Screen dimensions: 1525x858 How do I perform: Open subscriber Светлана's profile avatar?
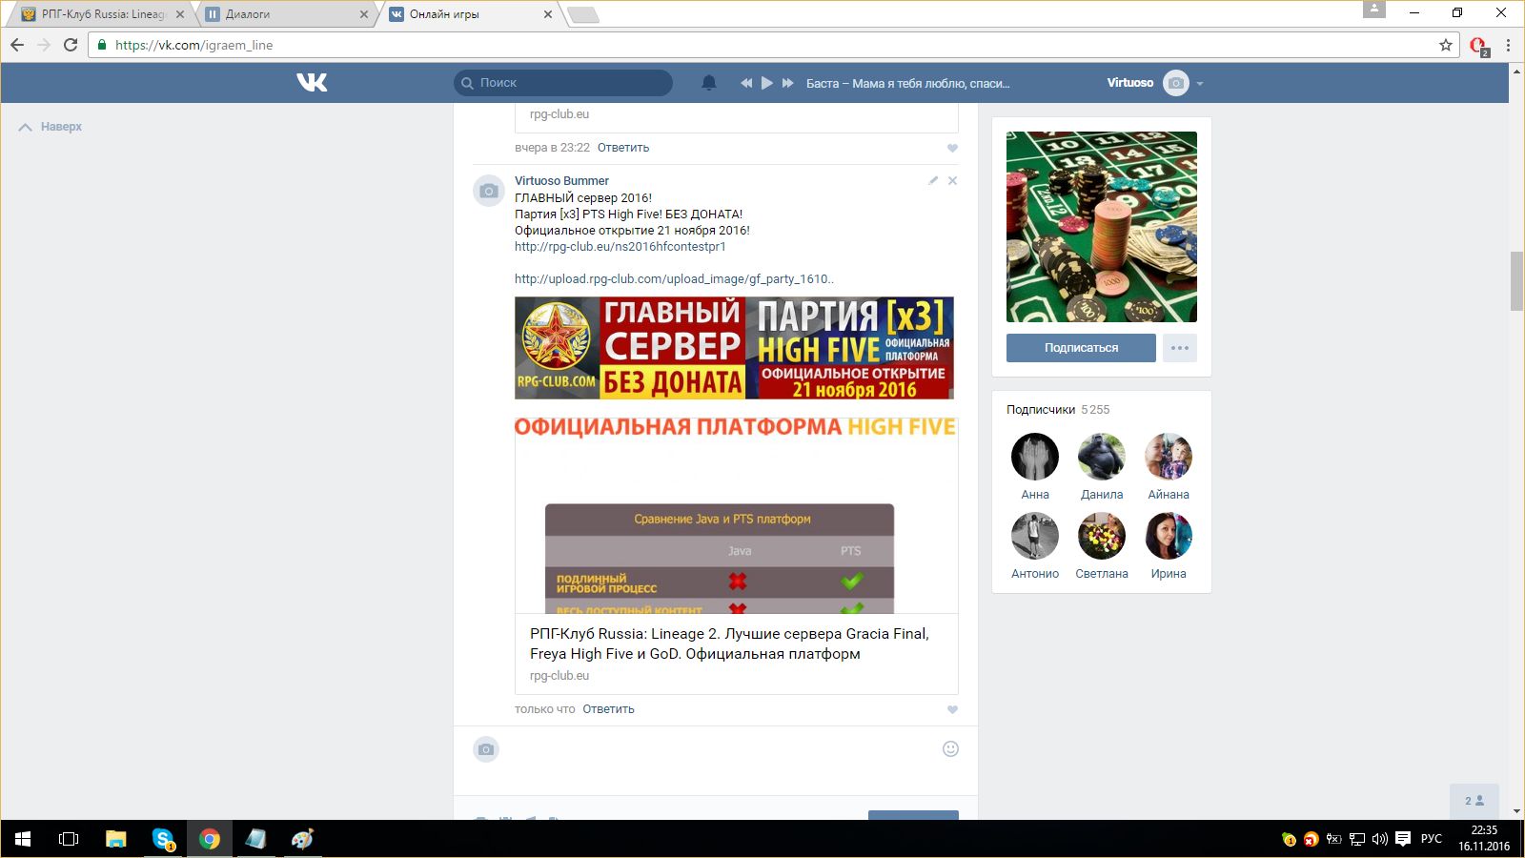click(1102, 536)
